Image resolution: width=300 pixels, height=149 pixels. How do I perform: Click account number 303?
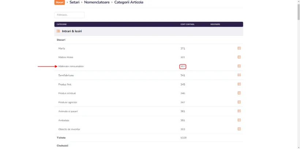tap(183, 129)
